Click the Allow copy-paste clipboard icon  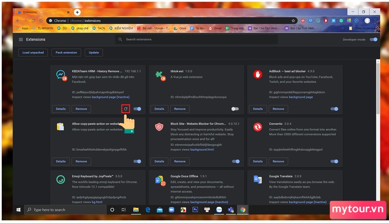tap(60, 127)
